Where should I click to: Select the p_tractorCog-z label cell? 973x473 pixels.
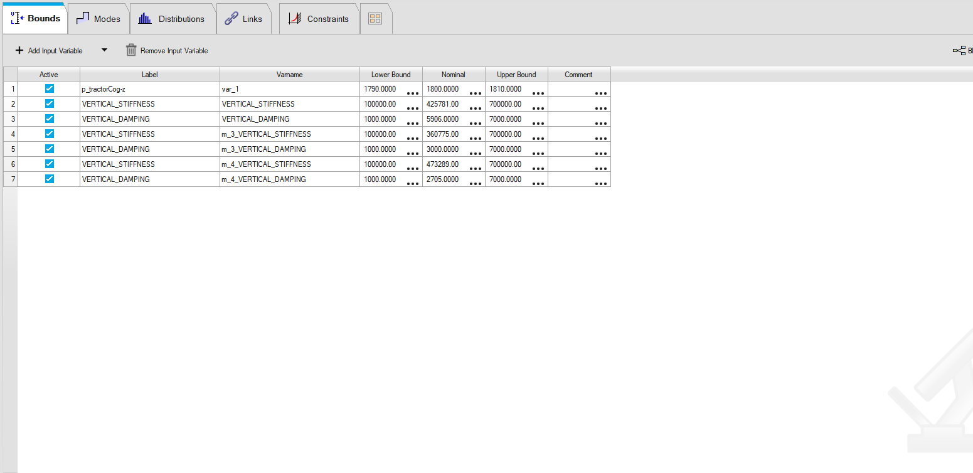point(150,89)
